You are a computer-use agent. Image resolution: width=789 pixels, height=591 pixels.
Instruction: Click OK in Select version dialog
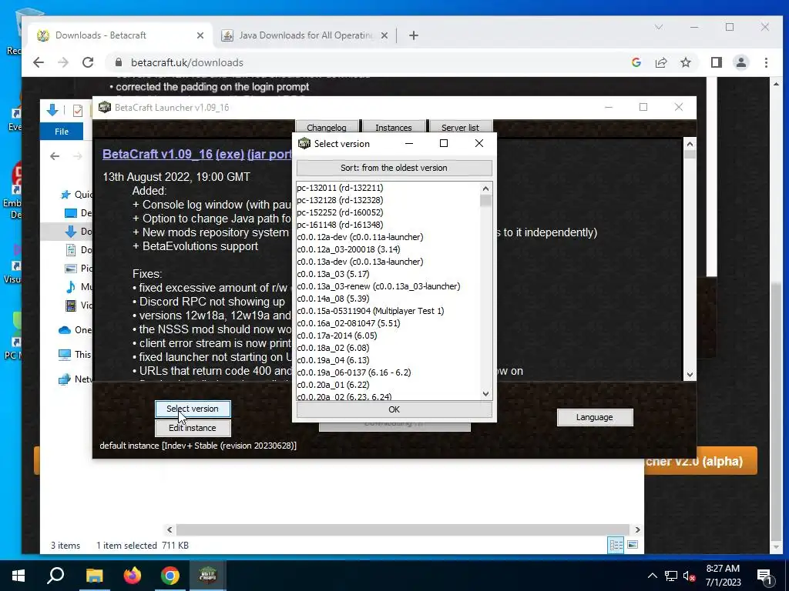pos(394,409)
